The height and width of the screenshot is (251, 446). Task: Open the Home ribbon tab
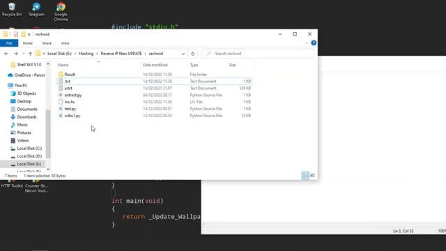tap(28, 43)
